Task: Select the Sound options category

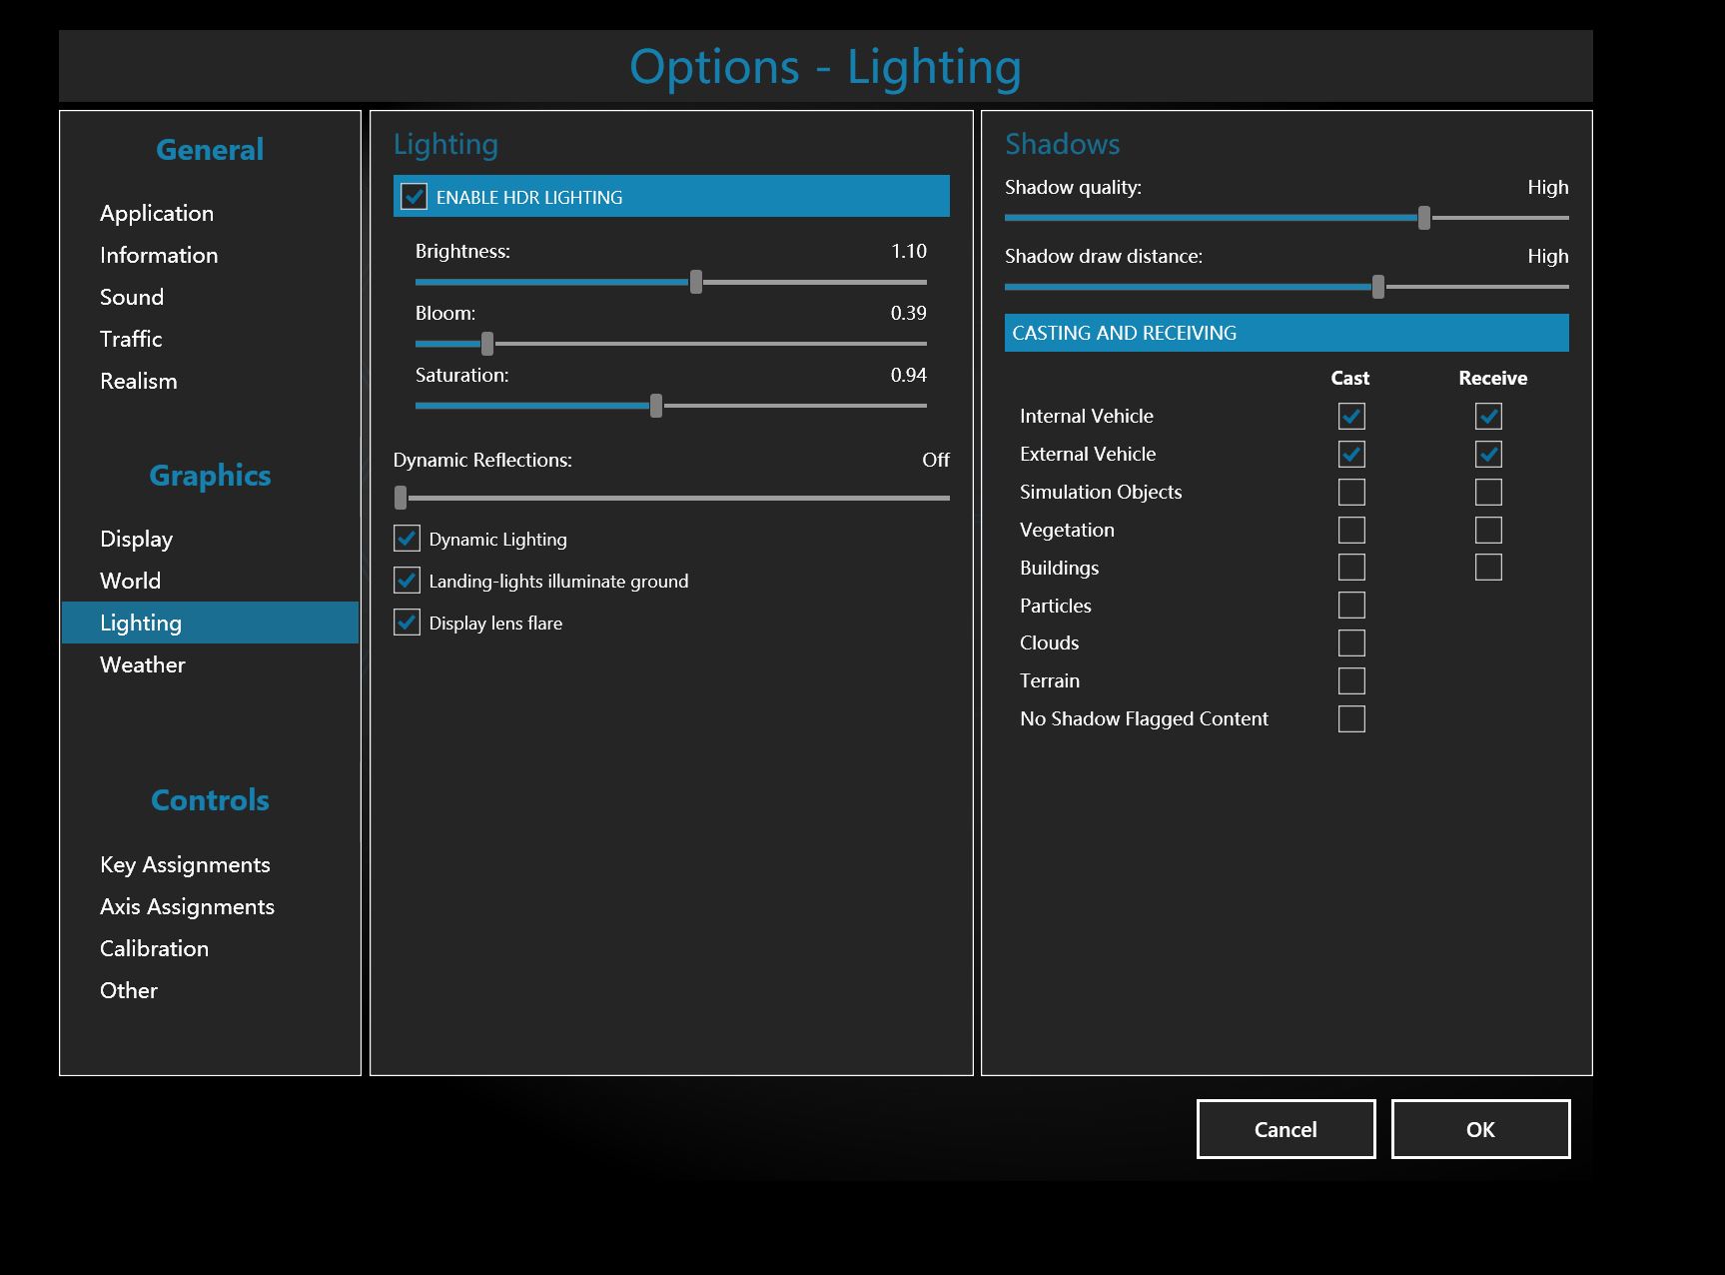Action: (132, 297)
